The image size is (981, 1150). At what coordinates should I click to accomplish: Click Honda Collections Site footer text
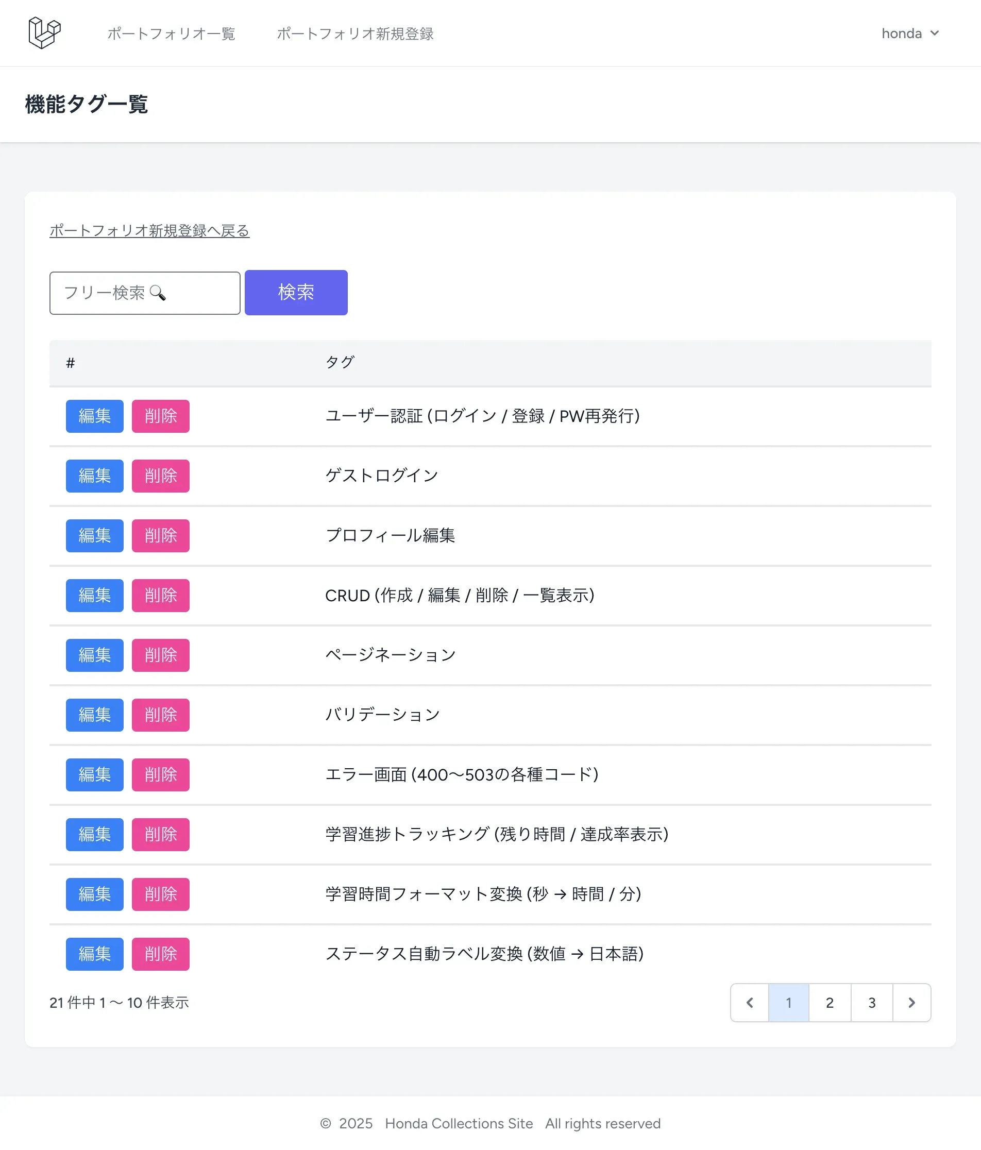pos(459,1123)
